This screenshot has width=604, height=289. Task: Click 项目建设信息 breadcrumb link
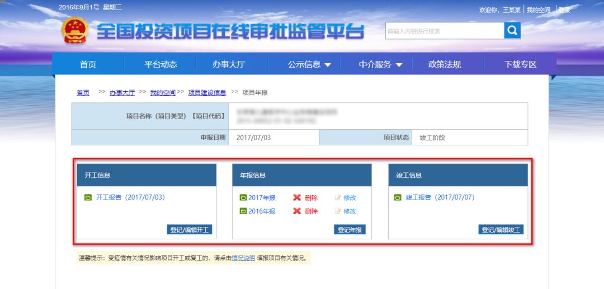pyautogui.click(x=207, y=93)
